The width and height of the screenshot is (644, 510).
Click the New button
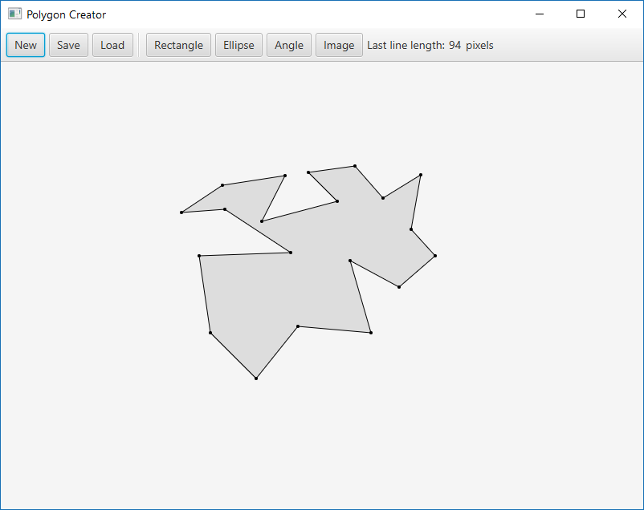click(x=26, y=45)
